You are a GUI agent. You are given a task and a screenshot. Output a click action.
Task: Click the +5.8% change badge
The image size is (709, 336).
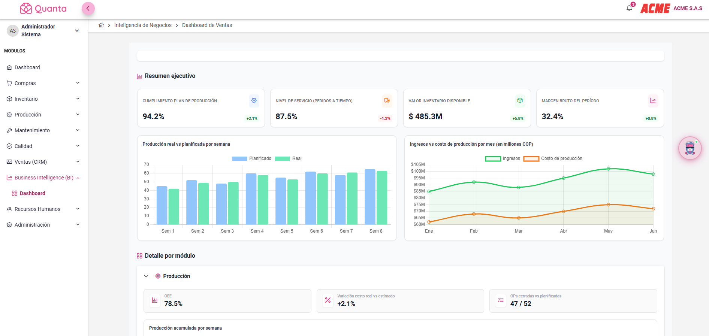click(518, 118)
